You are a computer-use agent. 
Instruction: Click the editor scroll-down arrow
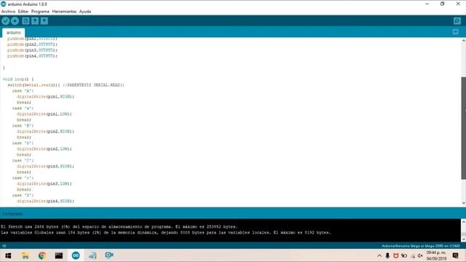(x=463, y=203)
